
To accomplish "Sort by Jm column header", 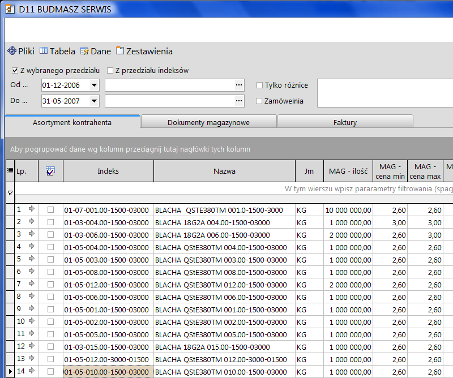I will click(309, 171).
